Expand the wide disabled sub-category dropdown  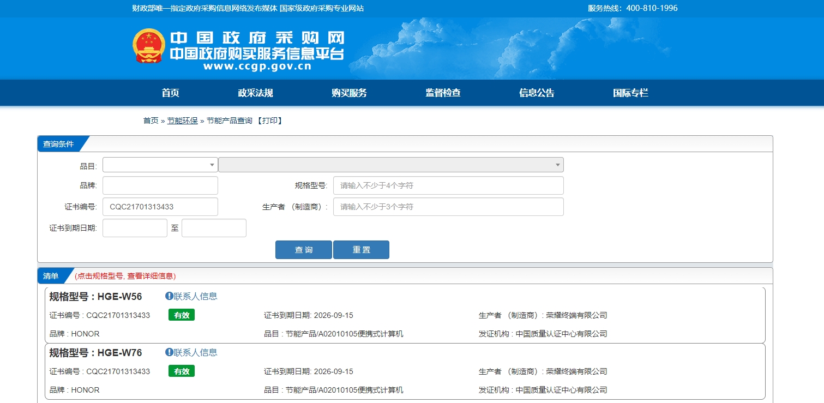390,165
